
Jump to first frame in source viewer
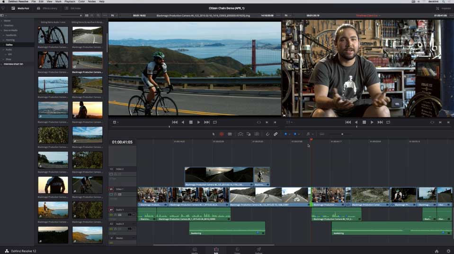(x=175, y=122)
